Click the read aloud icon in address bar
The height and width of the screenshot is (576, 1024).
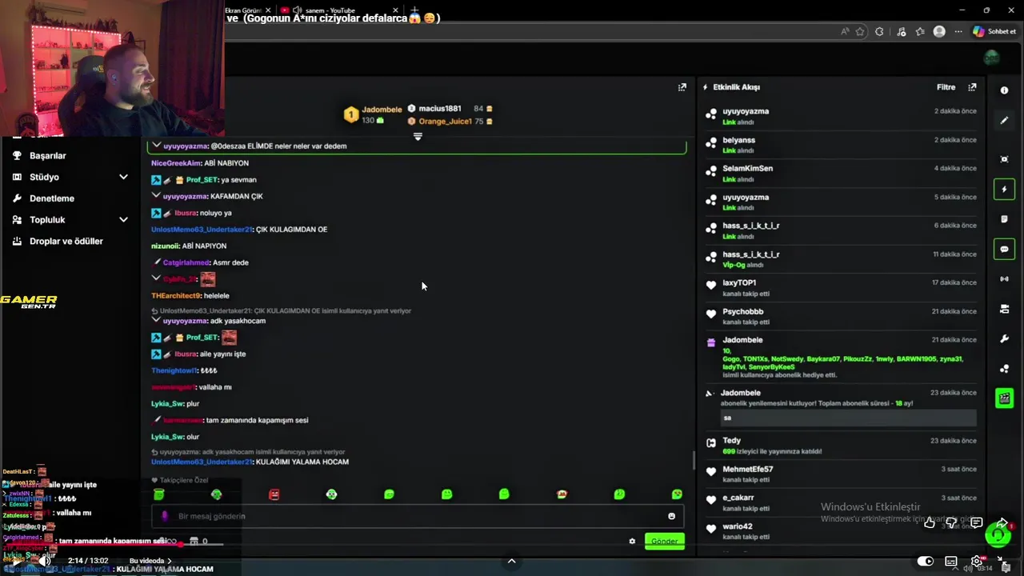(845, 32)
